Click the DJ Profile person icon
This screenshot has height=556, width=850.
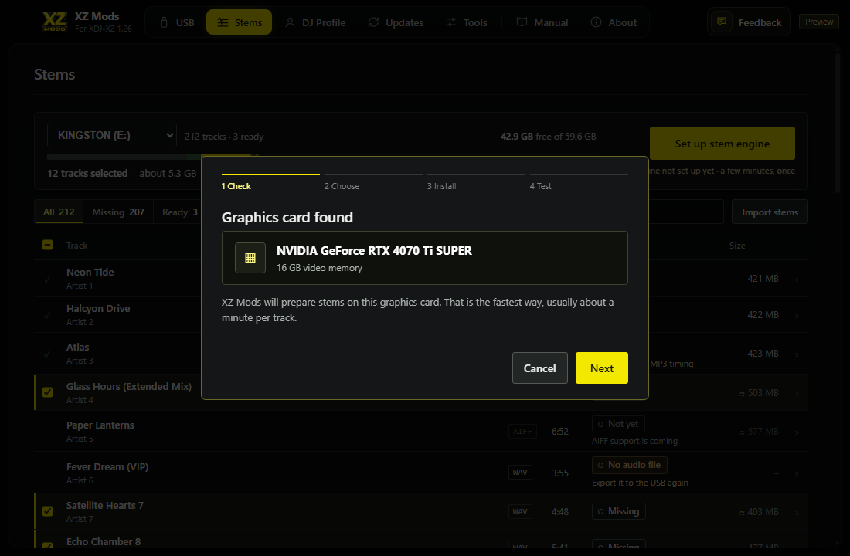[x=290, y=22]
